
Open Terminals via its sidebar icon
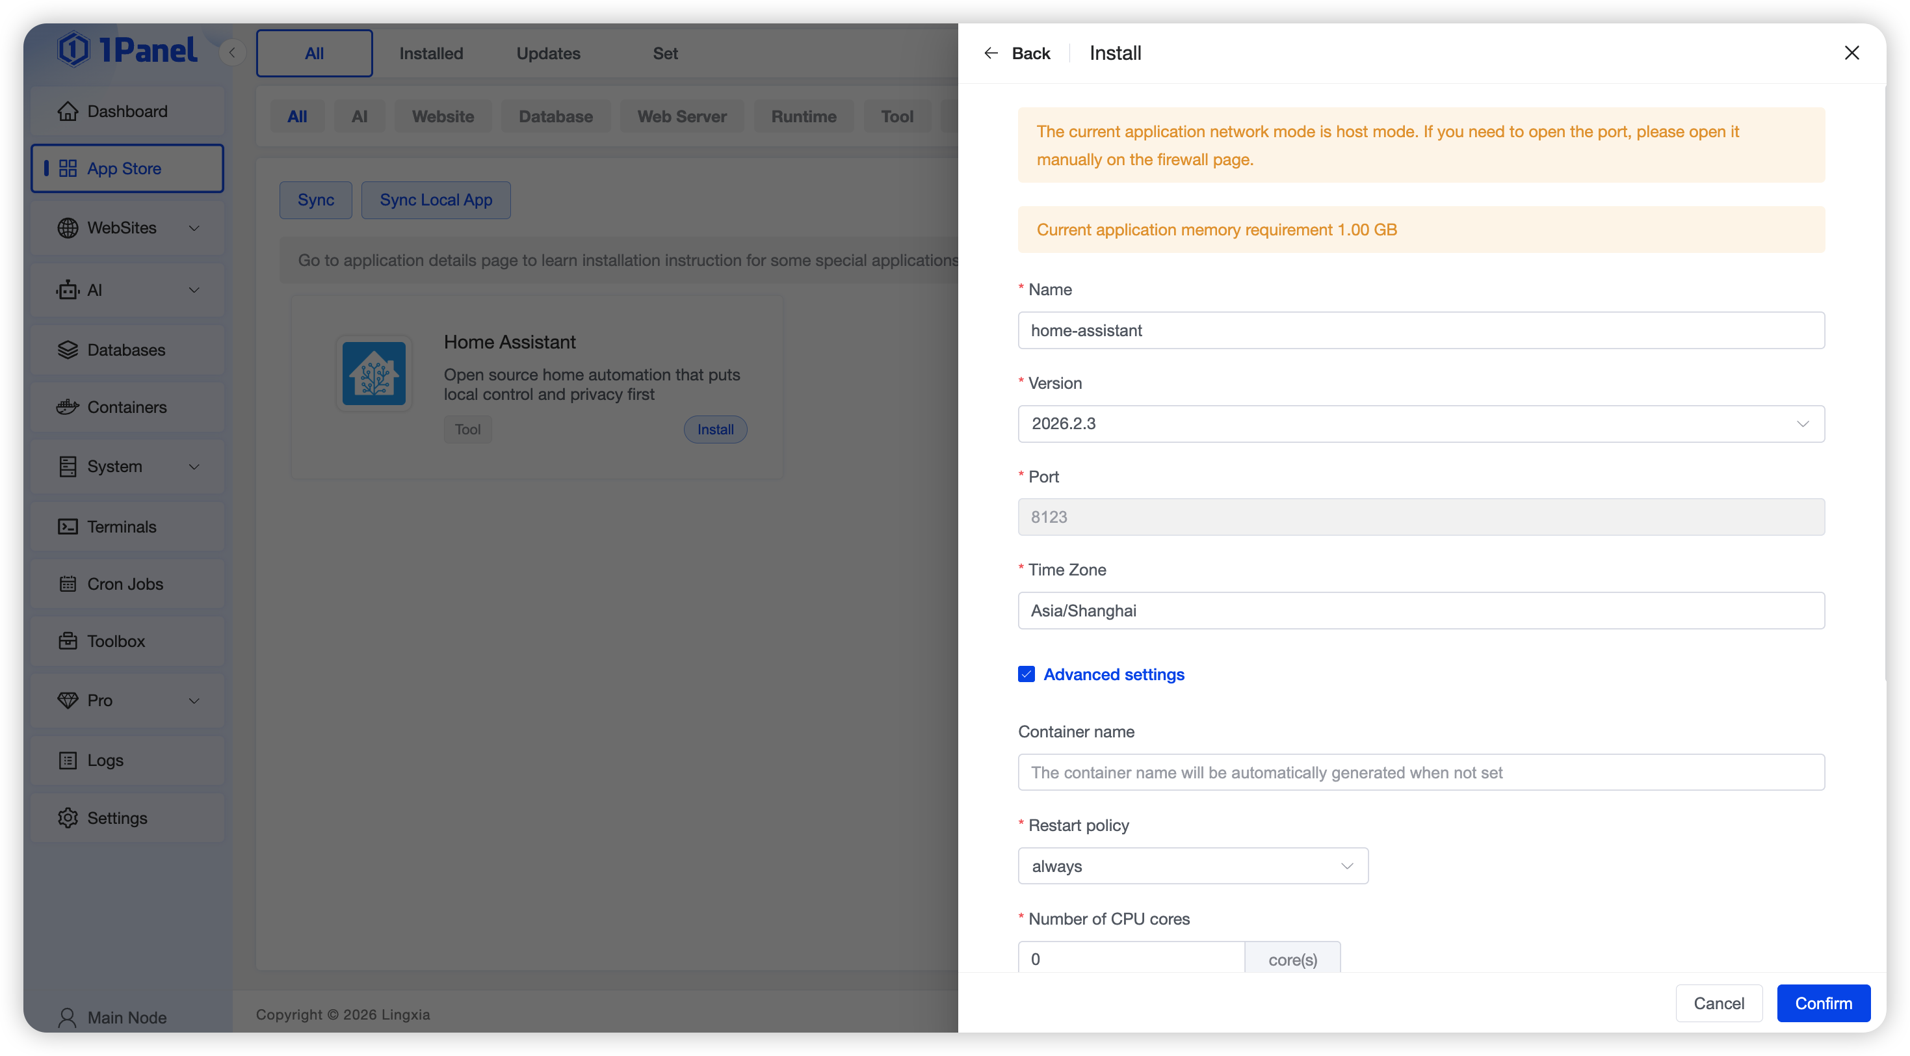click(68, 527)
